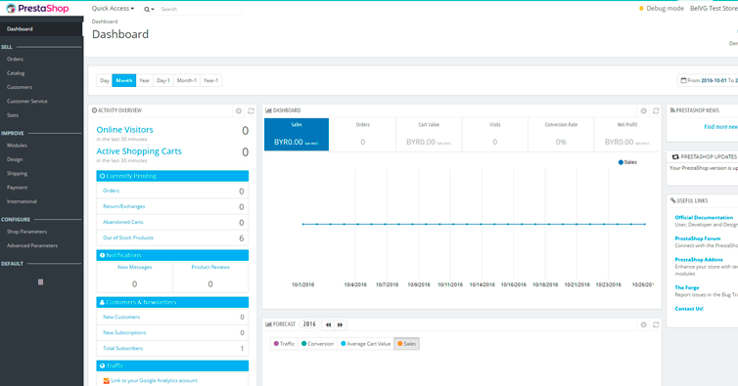
Task: Open PrestaShop Forum link
Action: pos(698,238)
